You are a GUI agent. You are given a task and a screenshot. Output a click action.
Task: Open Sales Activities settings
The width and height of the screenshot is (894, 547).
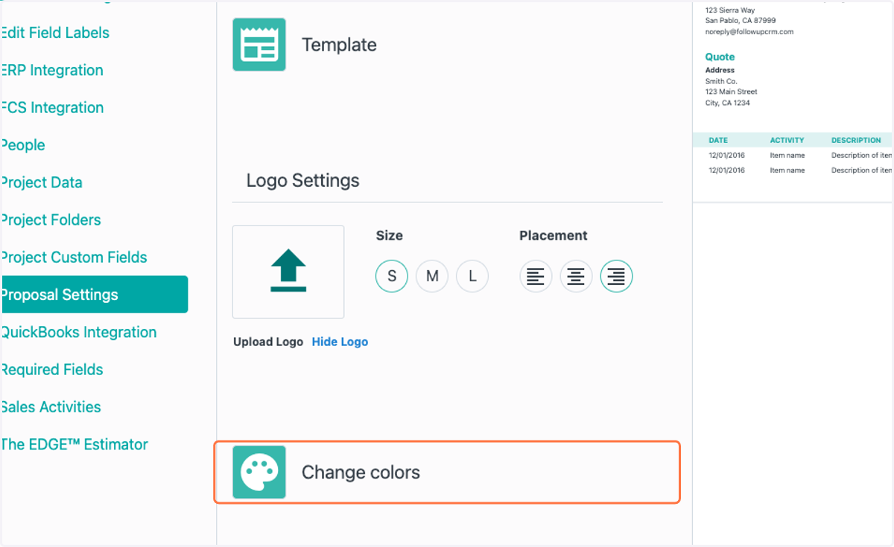pyautogui.click(x=51, y=406)
